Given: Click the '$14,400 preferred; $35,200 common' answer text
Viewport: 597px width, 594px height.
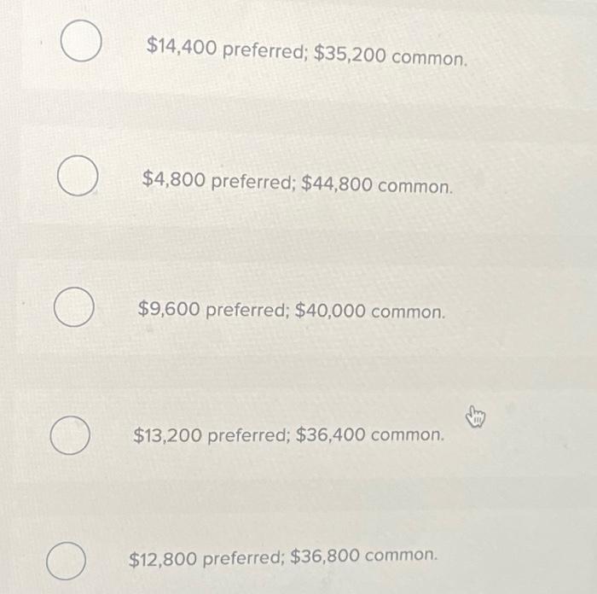Looking at the screenshot, I should tap(307, 52).
